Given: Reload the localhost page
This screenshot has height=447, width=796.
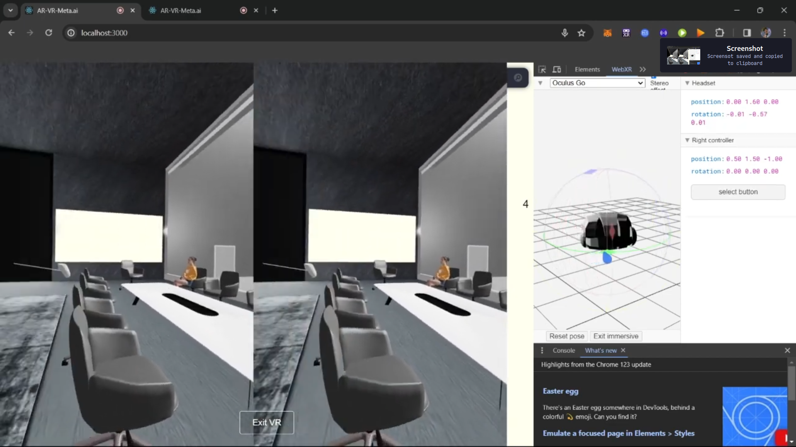Looking at the screenshot, I should pyautogui.click(x=49, y=33).
